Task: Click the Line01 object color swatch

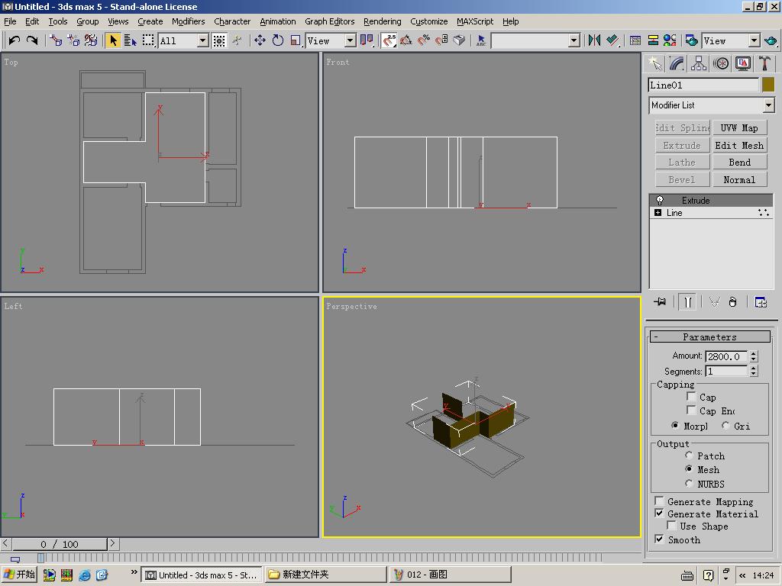Action: (x=768, y=85)
